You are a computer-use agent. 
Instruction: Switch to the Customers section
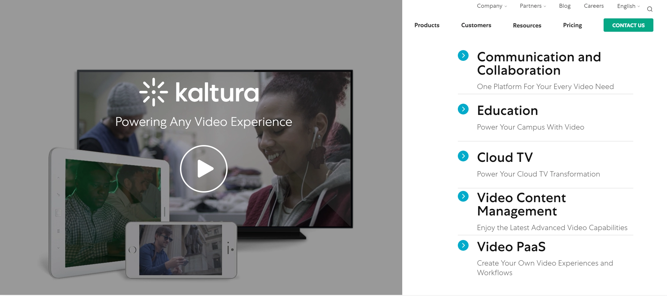click(x=476, y=25)
